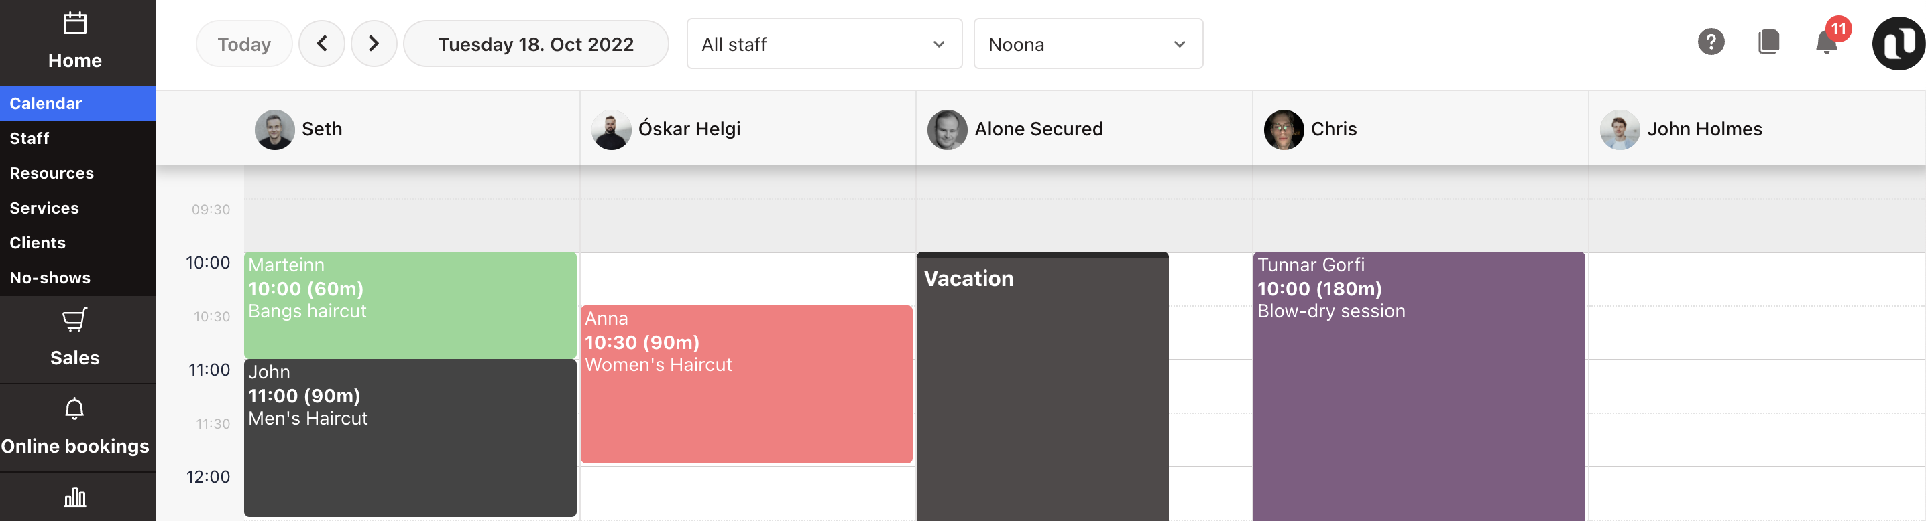Expand the All staff dropdown
The height and width of the screenshot is (521, 1926).
click(x=824, y=44)
